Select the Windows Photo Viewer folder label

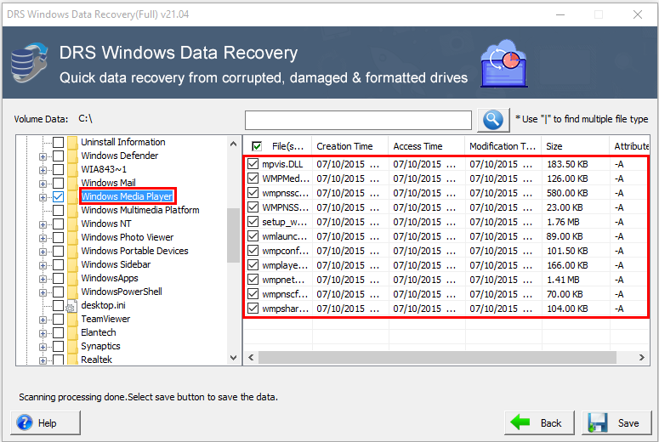click(127, 237)
